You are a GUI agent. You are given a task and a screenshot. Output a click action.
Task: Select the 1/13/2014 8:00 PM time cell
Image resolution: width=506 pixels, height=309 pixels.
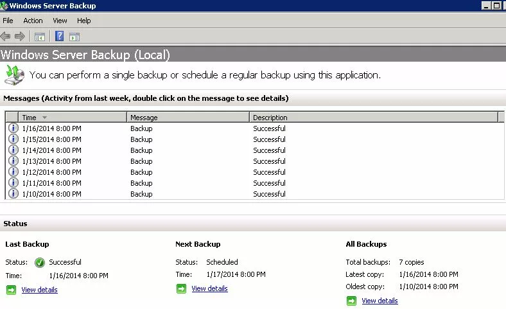pos(51,161)
